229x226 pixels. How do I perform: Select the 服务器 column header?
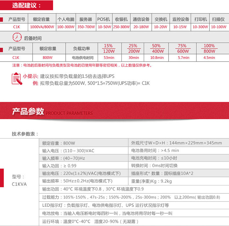86,19
